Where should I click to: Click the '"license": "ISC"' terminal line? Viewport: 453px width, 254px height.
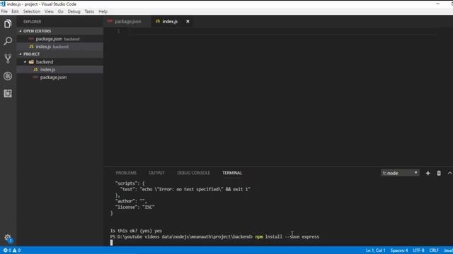click(134, 207)
